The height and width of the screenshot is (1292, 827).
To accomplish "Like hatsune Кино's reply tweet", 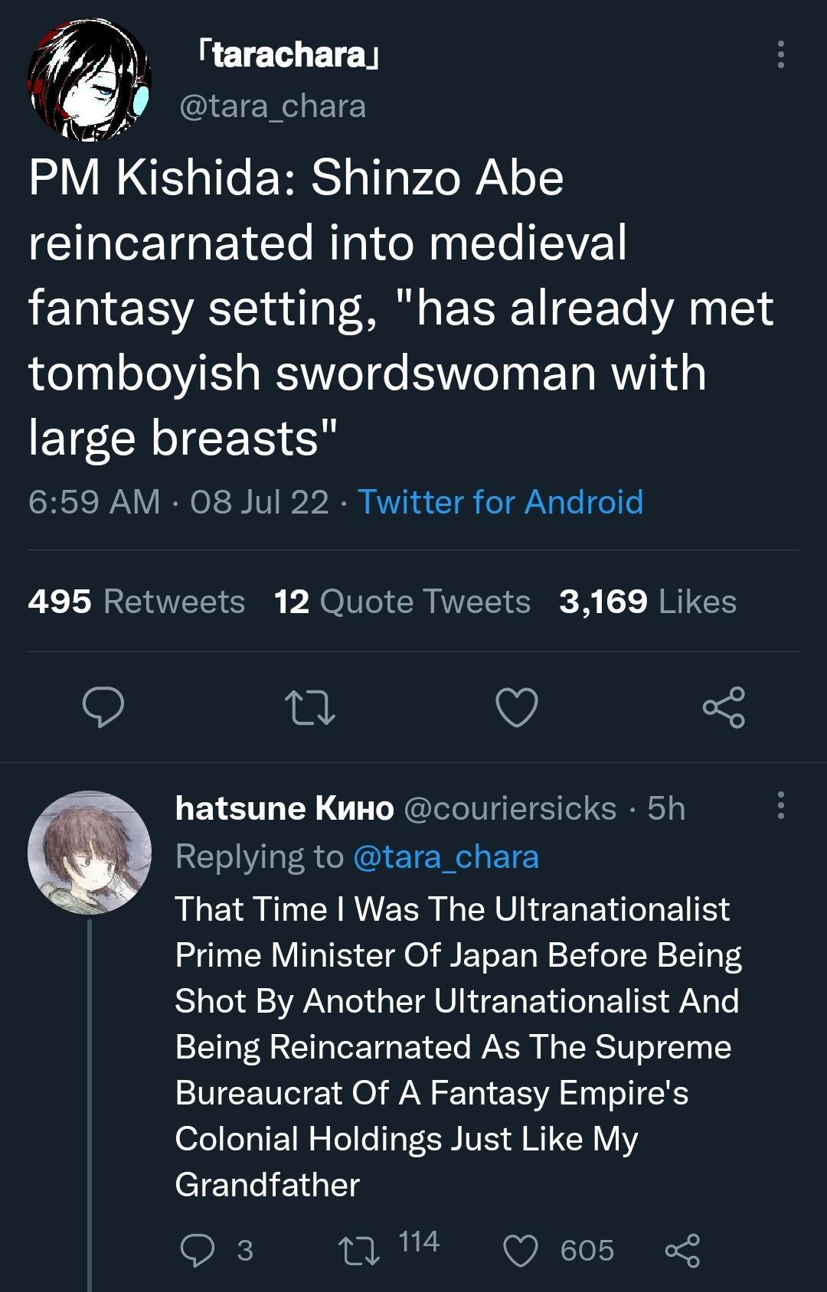I will coord(521,1250).
